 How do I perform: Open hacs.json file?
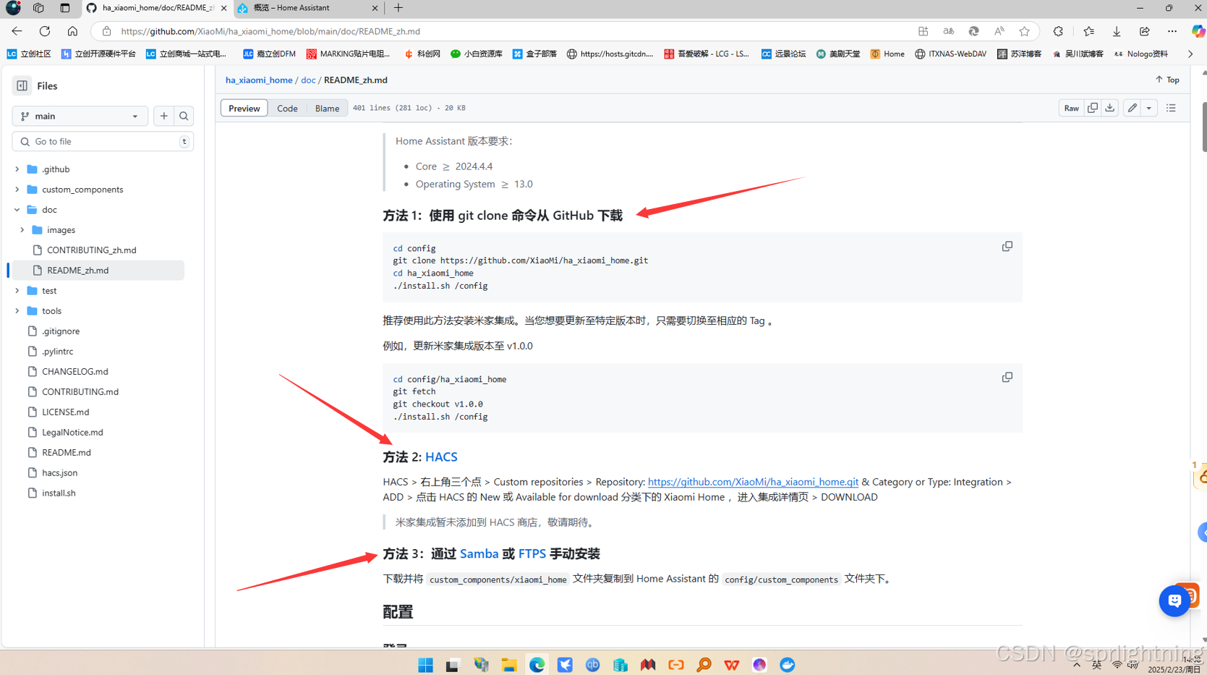(59, 473)
